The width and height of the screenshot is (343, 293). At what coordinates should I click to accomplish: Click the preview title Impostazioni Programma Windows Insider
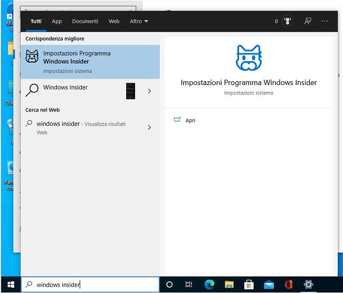click(249, 82)
